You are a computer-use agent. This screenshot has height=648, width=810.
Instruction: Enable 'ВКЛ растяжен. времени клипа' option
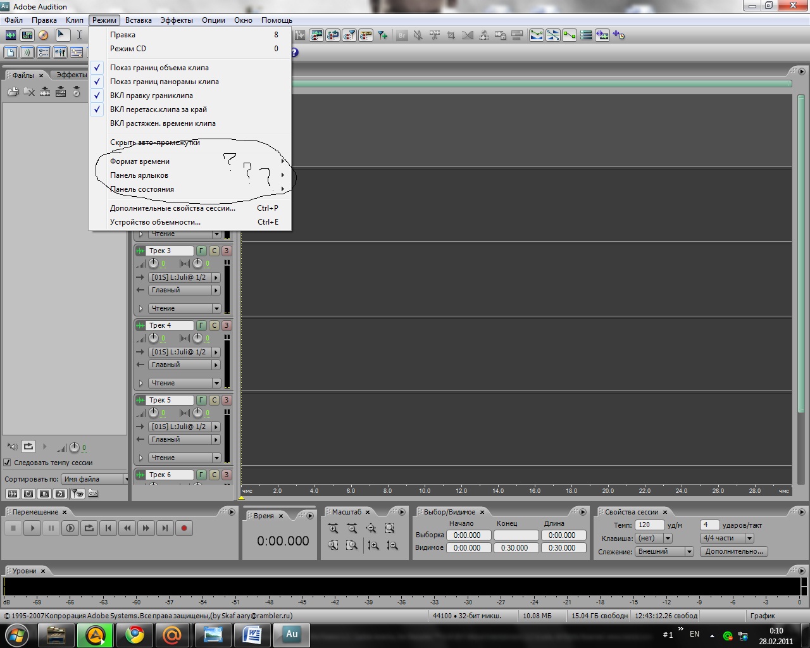coord(190,123)
